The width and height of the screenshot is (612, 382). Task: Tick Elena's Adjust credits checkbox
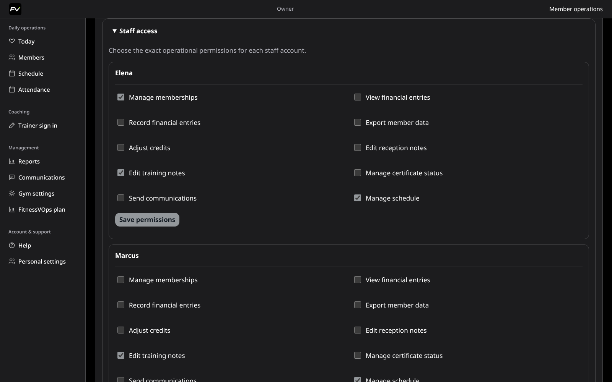tap(121, 147)
